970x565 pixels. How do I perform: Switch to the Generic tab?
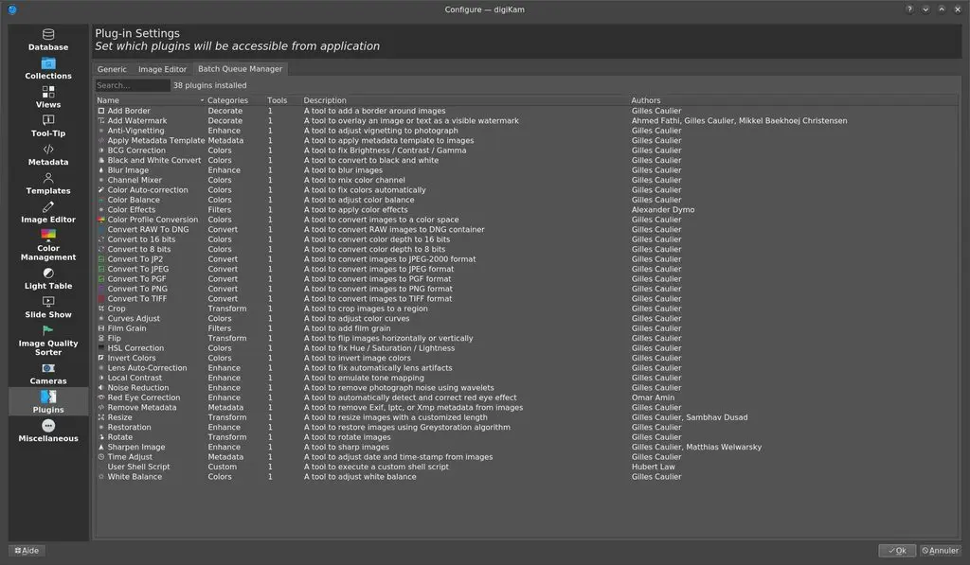tap(112, 68)
